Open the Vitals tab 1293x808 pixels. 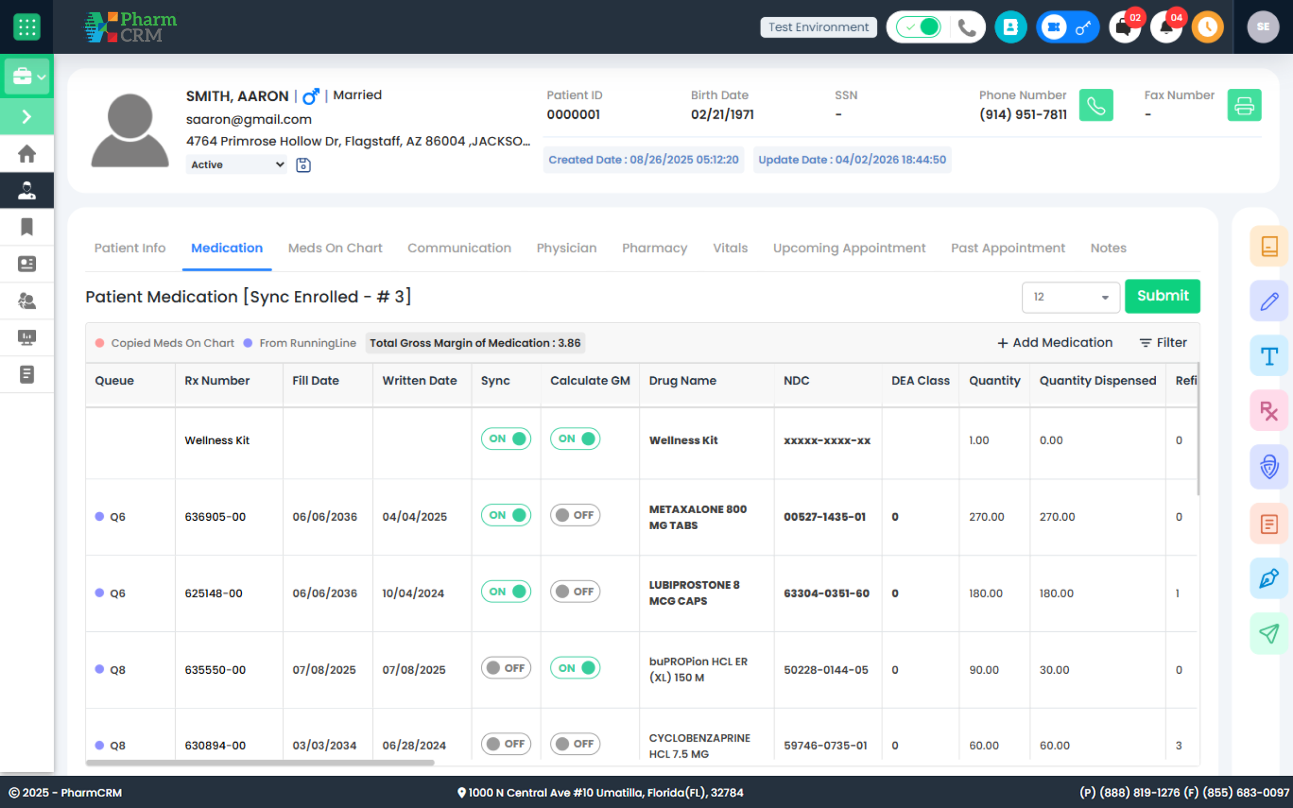(x=730, y=248)
